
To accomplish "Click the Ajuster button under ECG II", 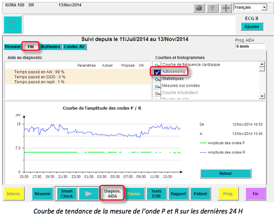I will (252, 27).
